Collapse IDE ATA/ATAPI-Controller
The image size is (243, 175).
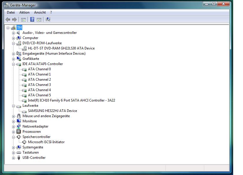point(14,64)
